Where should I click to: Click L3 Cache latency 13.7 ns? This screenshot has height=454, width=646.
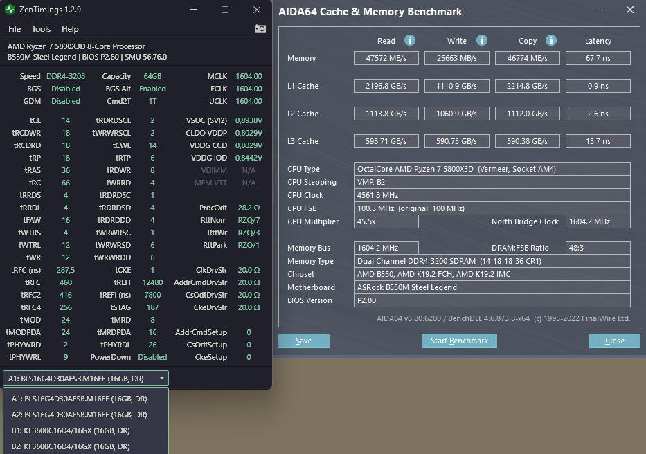[x=598, y=141]
